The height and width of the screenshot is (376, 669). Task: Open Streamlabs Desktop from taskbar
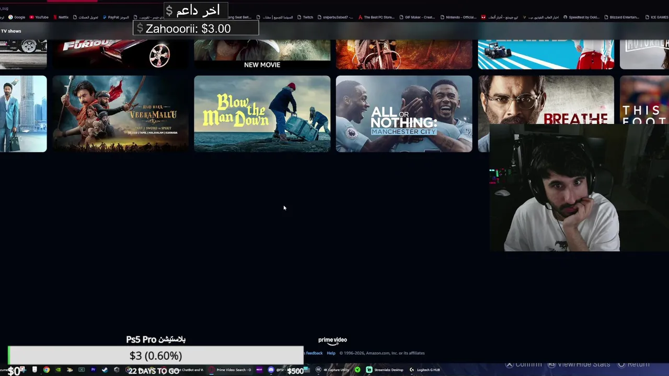tap(385, 370)
